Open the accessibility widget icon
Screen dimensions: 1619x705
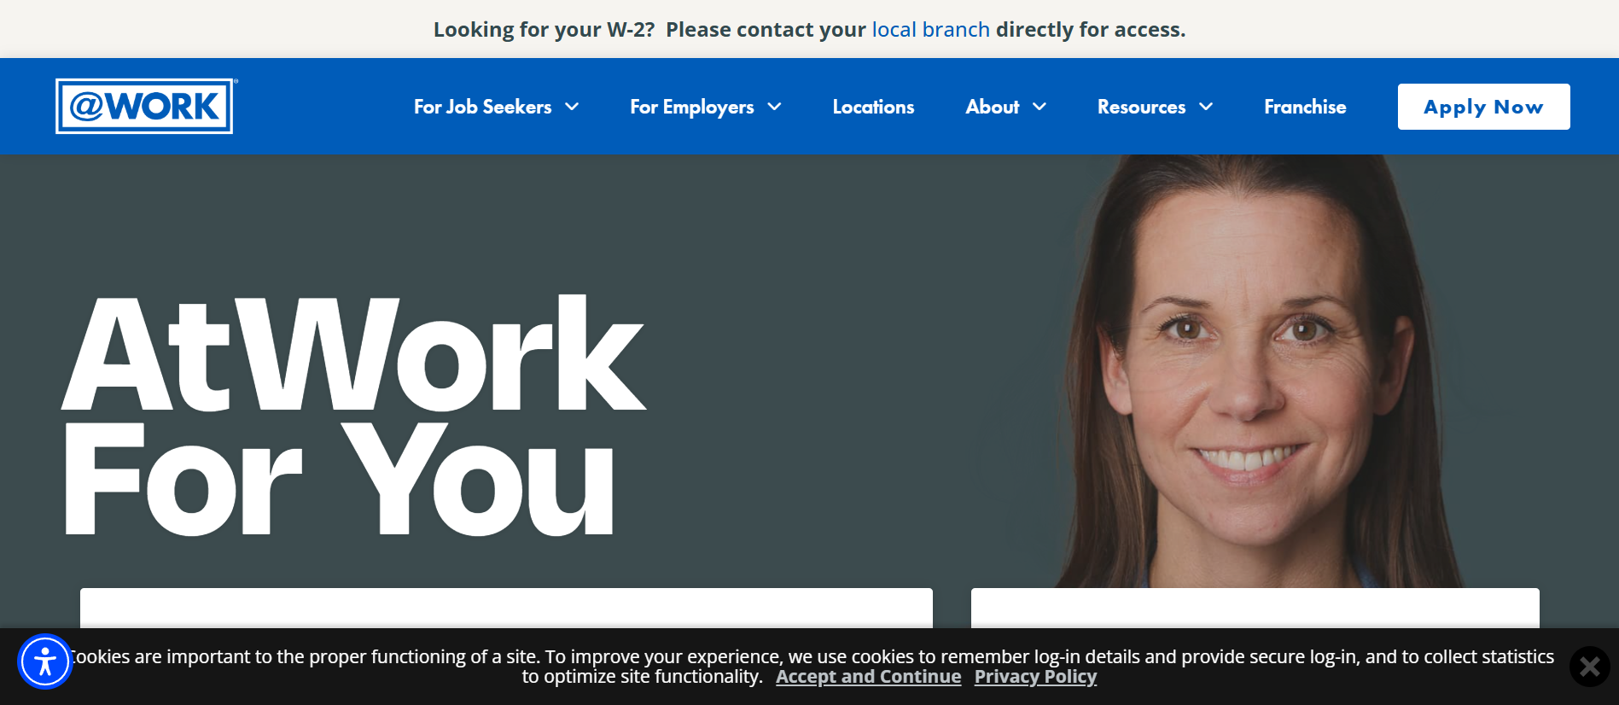point(44,661)
